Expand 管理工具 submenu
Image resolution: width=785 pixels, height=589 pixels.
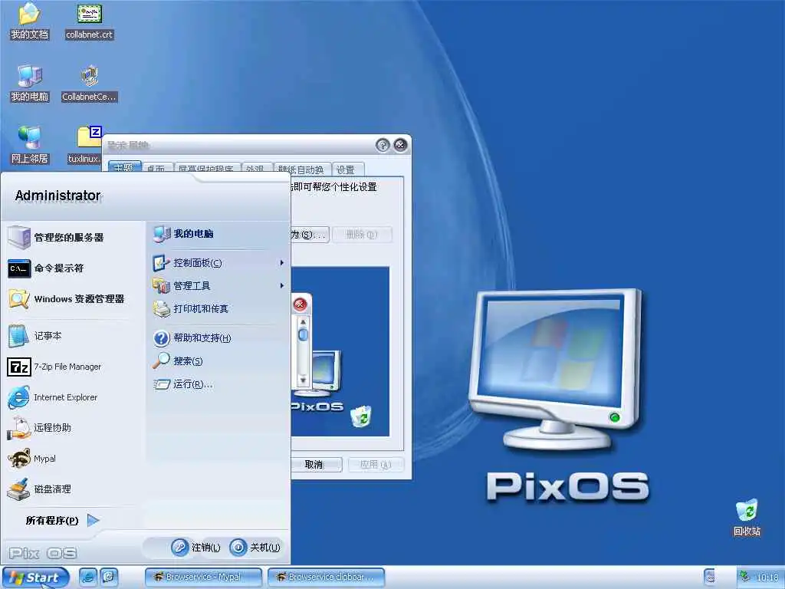pos(218,286)
